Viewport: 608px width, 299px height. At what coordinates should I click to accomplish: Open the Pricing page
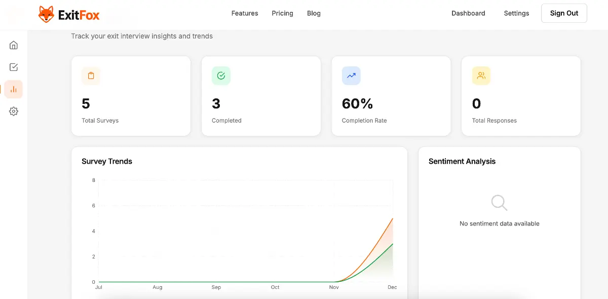282,13
